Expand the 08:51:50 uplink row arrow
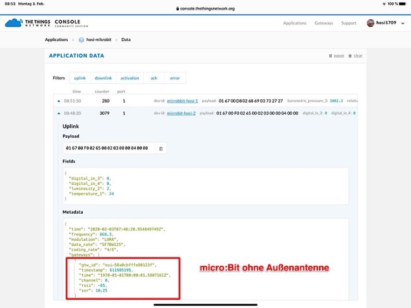 pyautogui.click(x=59, y=101)
